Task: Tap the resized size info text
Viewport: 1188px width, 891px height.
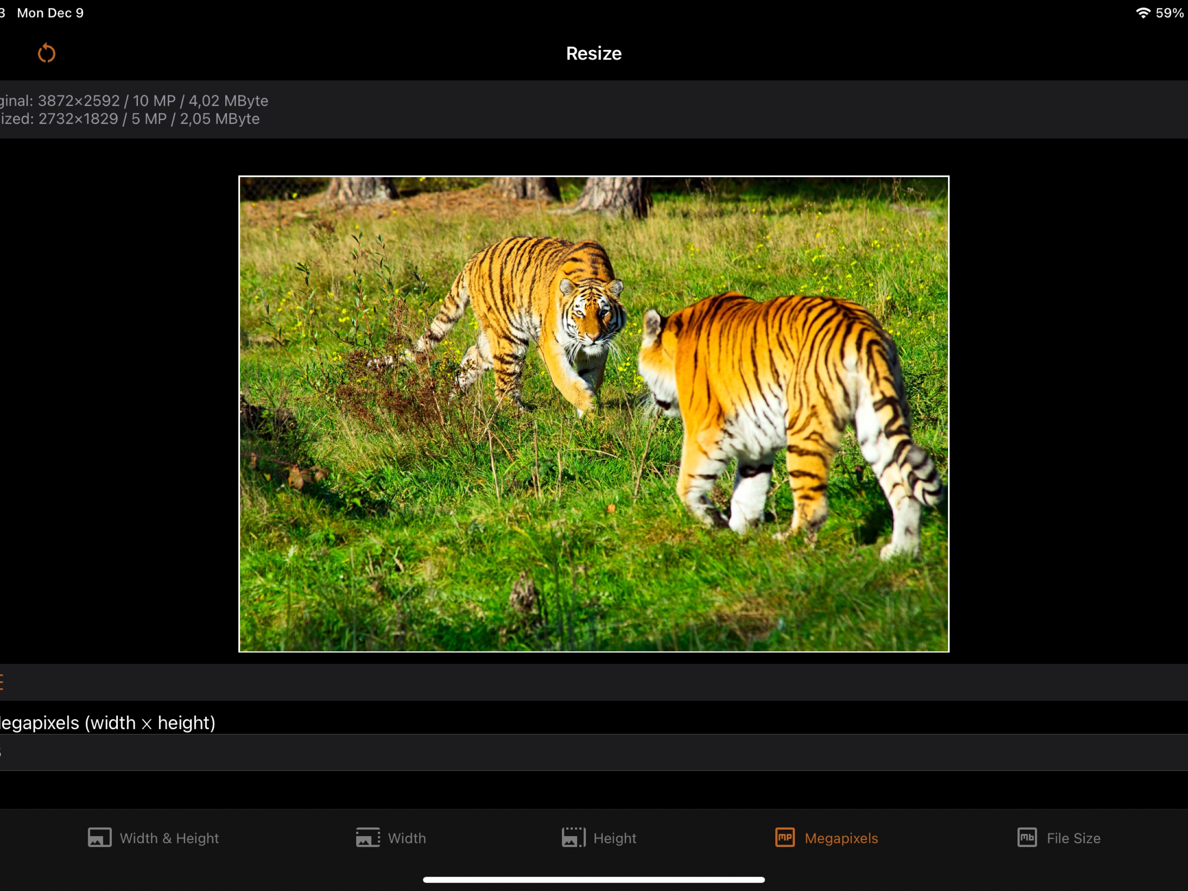Action: click(130, 119)
